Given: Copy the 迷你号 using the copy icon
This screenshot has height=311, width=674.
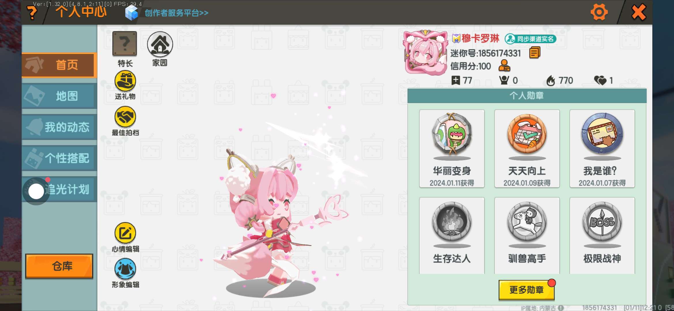Looking at the screenshot, I should [x=535, y=53].
